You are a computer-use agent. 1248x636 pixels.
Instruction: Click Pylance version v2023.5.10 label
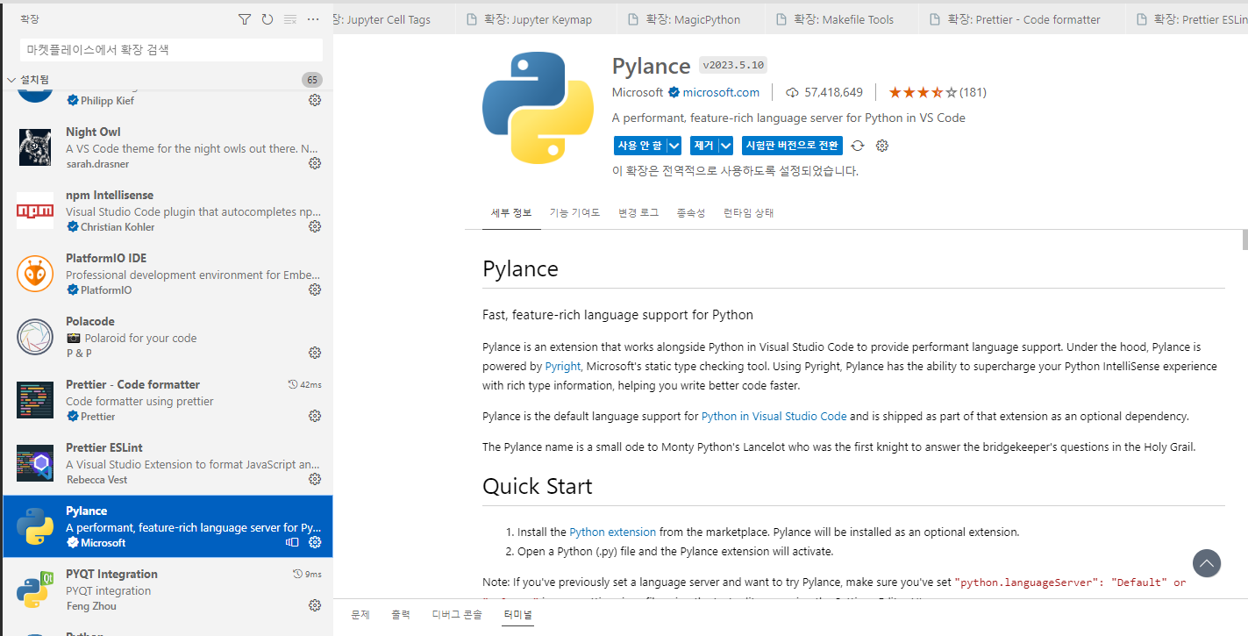tap(733, 66)
